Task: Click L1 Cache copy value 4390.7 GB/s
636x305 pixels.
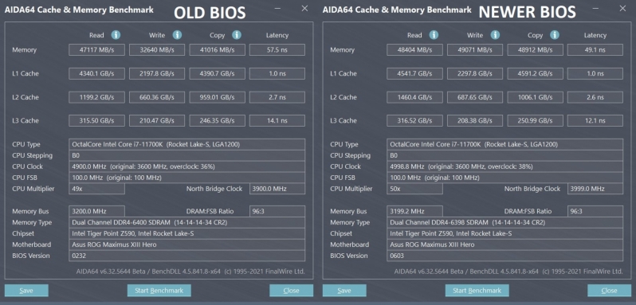Action: (x=217, y=74)
